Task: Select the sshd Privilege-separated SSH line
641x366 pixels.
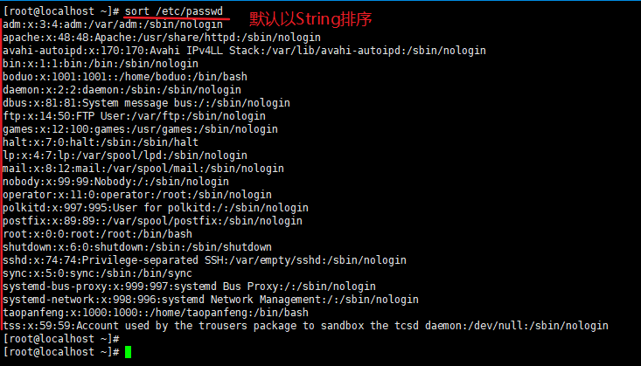Action: click(x=205, y=260)
